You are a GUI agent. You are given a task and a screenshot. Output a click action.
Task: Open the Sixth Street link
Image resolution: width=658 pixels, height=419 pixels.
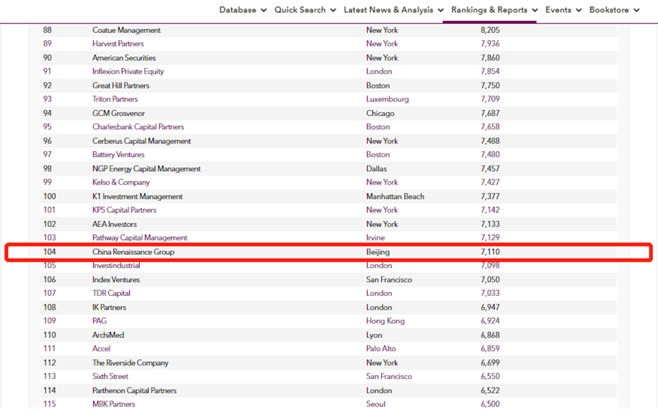click(x=110, y=377)
